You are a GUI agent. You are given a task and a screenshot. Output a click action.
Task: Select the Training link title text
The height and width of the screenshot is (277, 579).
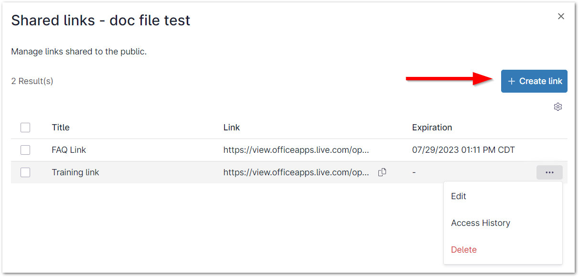pos(75,172)
